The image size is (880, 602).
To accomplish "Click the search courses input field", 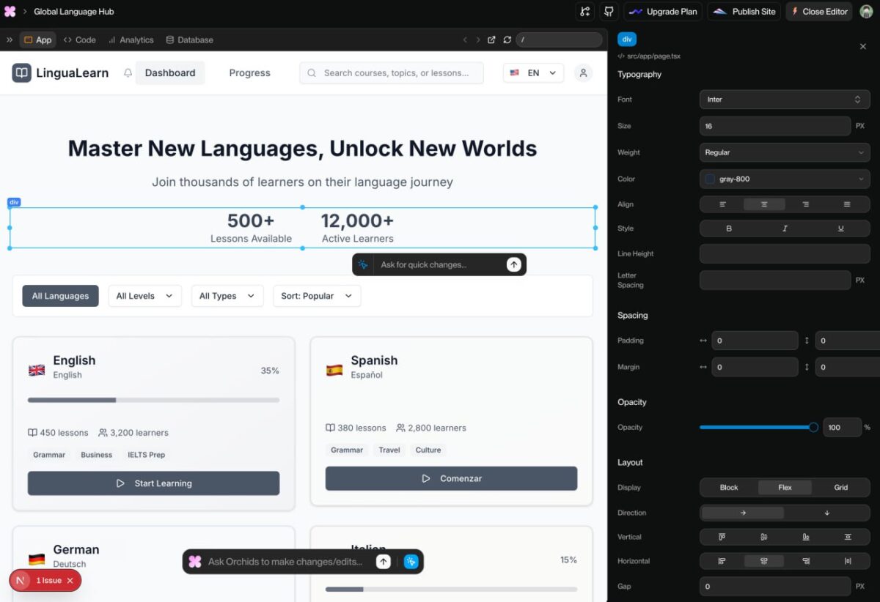I will tap(396, 73).
